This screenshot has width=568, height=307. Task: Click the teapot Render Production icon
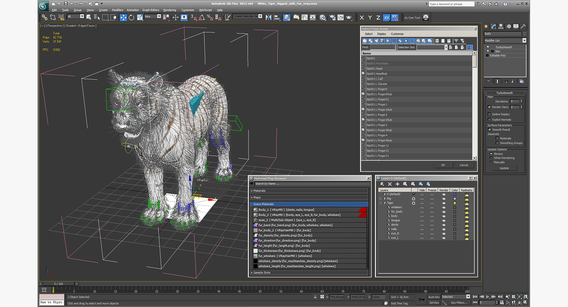click(x=349, y=17)
